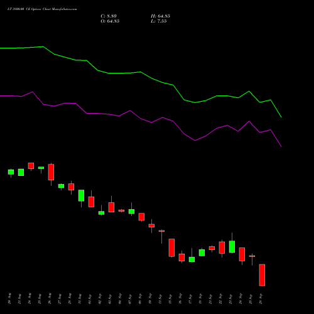314x314 pixels.
Task: Click the green 20 Aug candlestick
Action: tap(11, 172)
